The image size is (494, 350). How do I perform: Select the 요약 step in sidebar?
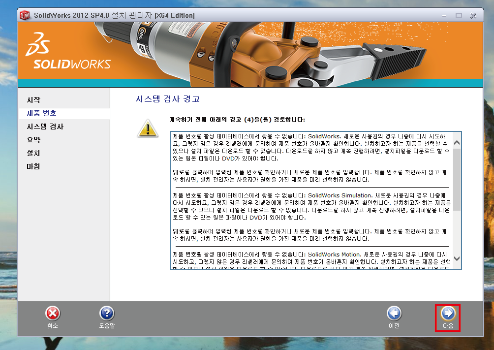tap(34, 140)
